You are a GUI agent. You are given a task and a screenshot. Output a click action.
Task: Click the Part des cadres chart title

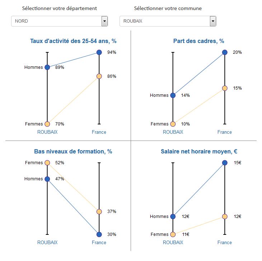(198, 41)
